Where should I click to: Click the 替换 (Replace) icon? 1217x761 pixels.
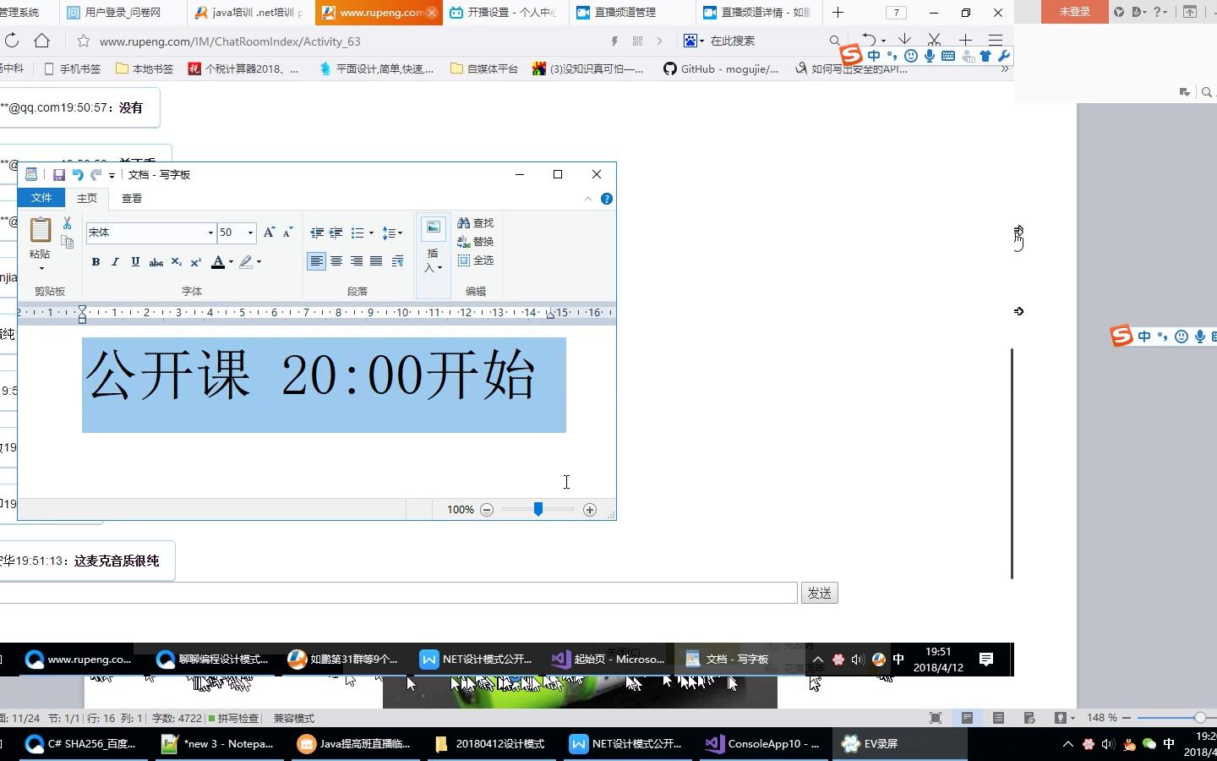click(x=476, y=241)
